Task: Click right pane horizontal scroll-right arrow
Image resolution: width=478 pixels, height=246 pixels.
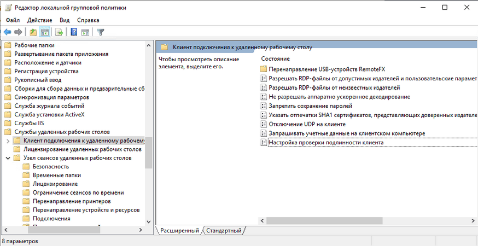Action: point(473,220)
